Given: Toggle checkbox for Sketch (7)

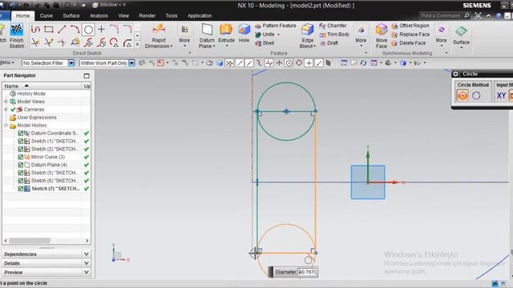Looking at the screenshot, I should click(x=21, y=189).
